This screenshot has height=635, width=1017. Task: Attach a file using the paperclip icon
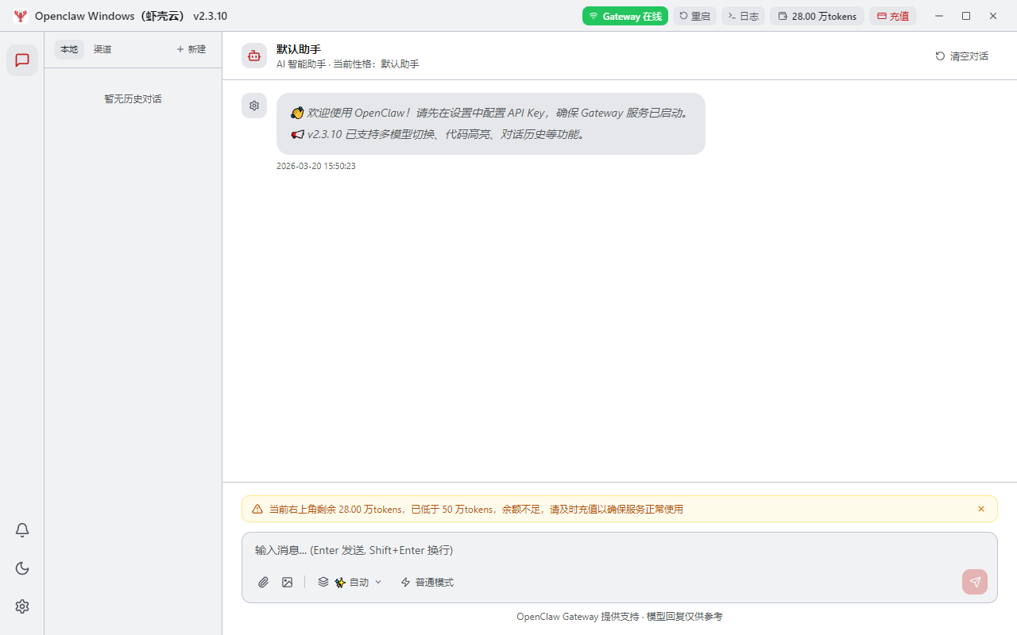[263, 582]
